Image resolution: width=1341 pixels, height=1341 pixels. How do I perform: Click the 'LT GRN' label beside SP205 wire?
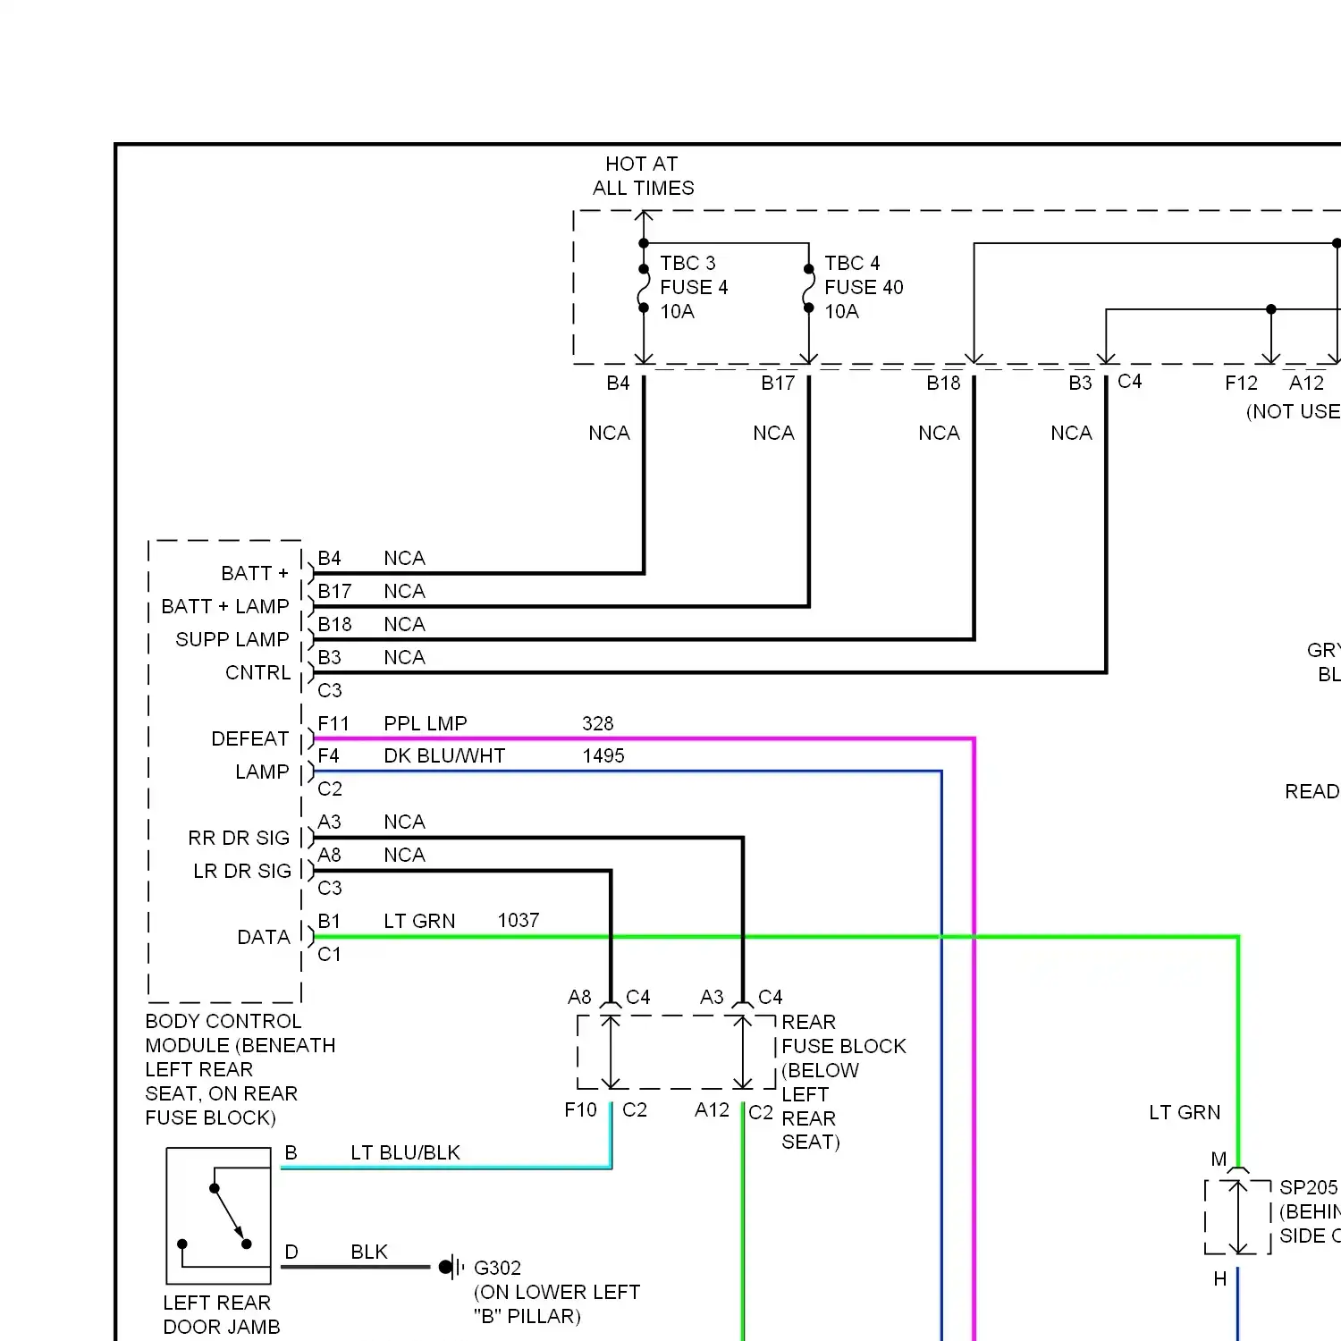point(1185,1112)
